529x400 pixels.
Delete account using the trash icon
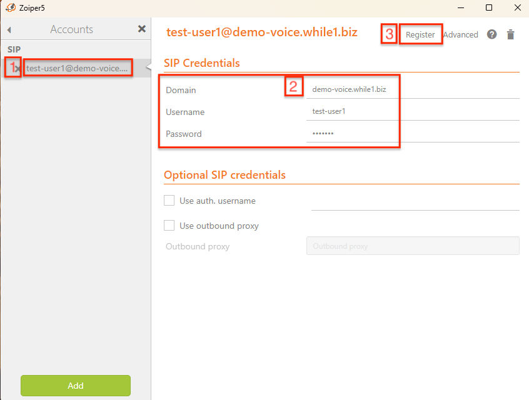(511, 34)
